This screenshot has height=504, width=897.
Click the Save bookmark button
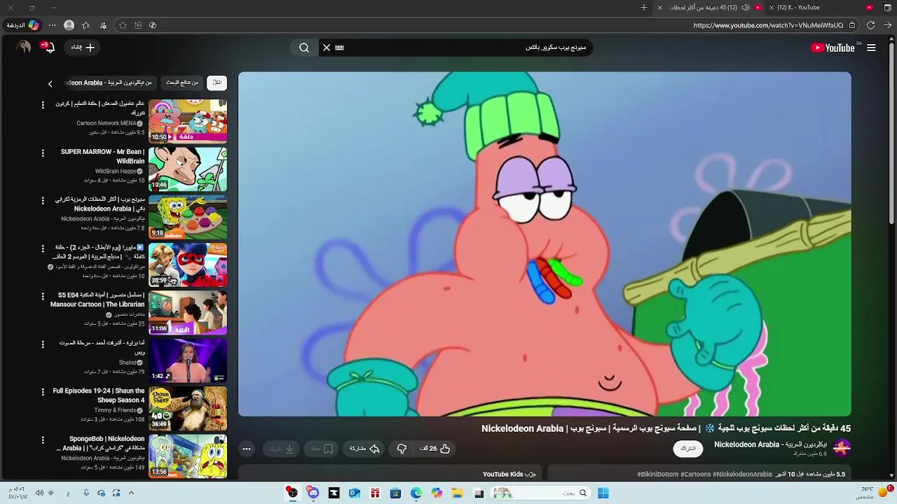[x=322, y=449]
